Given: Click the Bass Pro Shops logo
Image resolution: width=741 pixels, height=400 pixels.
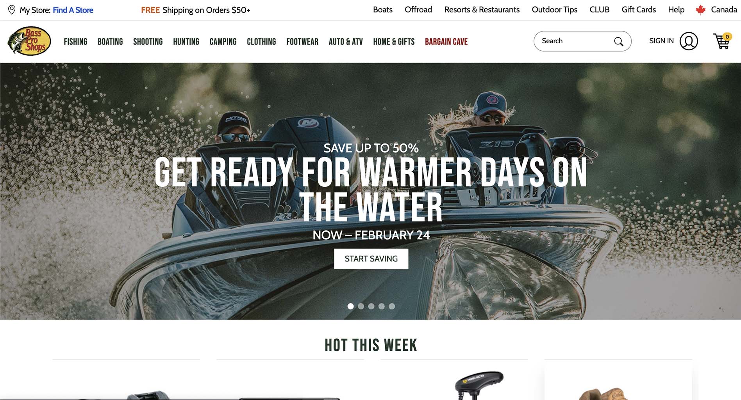Looking at the screenshot, I should tap(29, 41).
